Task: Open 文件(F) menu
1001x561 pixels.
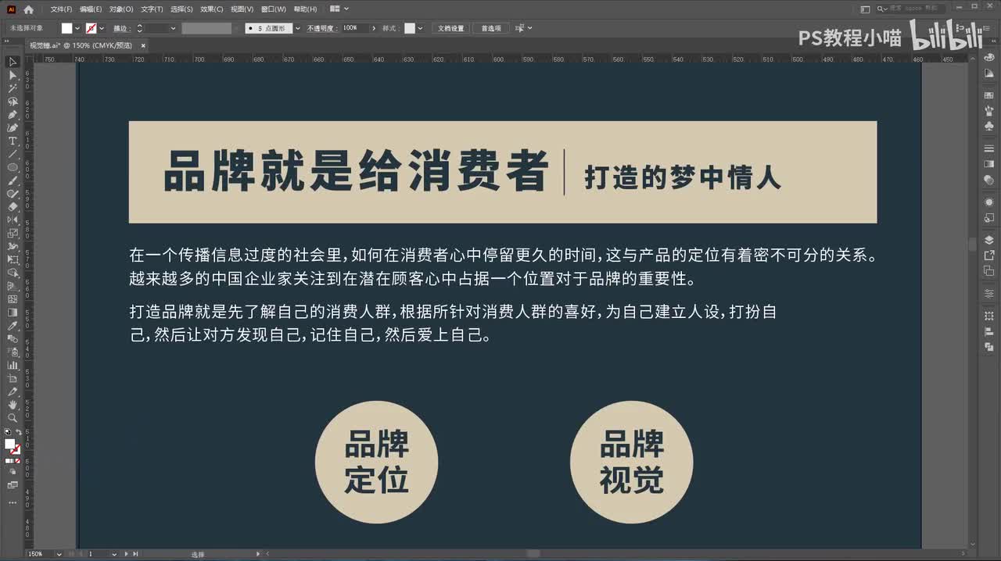Action: tap(61, 9)
